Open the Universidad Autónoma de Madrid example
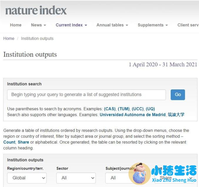The height and width of the screenshot is (187, 199). click(133, 115)
